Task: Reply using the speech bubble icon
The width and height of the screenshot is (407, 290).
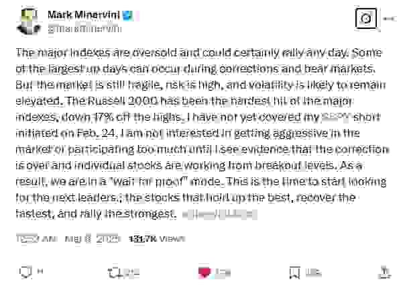Action: pos(25,272)
